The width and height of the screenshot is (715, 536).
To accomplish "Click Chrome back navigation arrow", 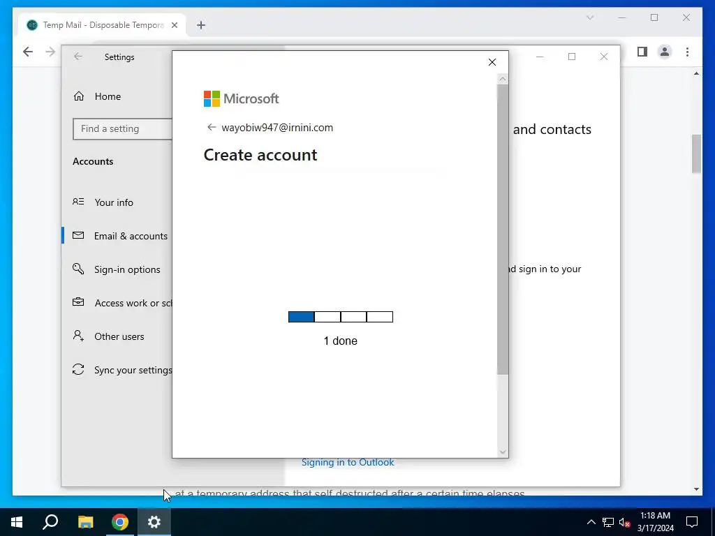I will click(28, 52).
